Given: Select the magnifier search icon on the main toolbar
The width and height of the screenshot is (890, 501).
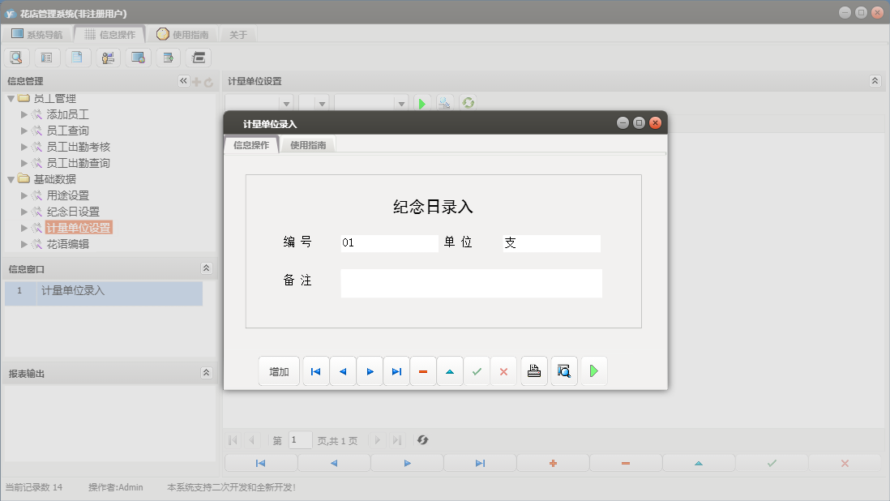Looking at the screenshot, I should (16, 57).
